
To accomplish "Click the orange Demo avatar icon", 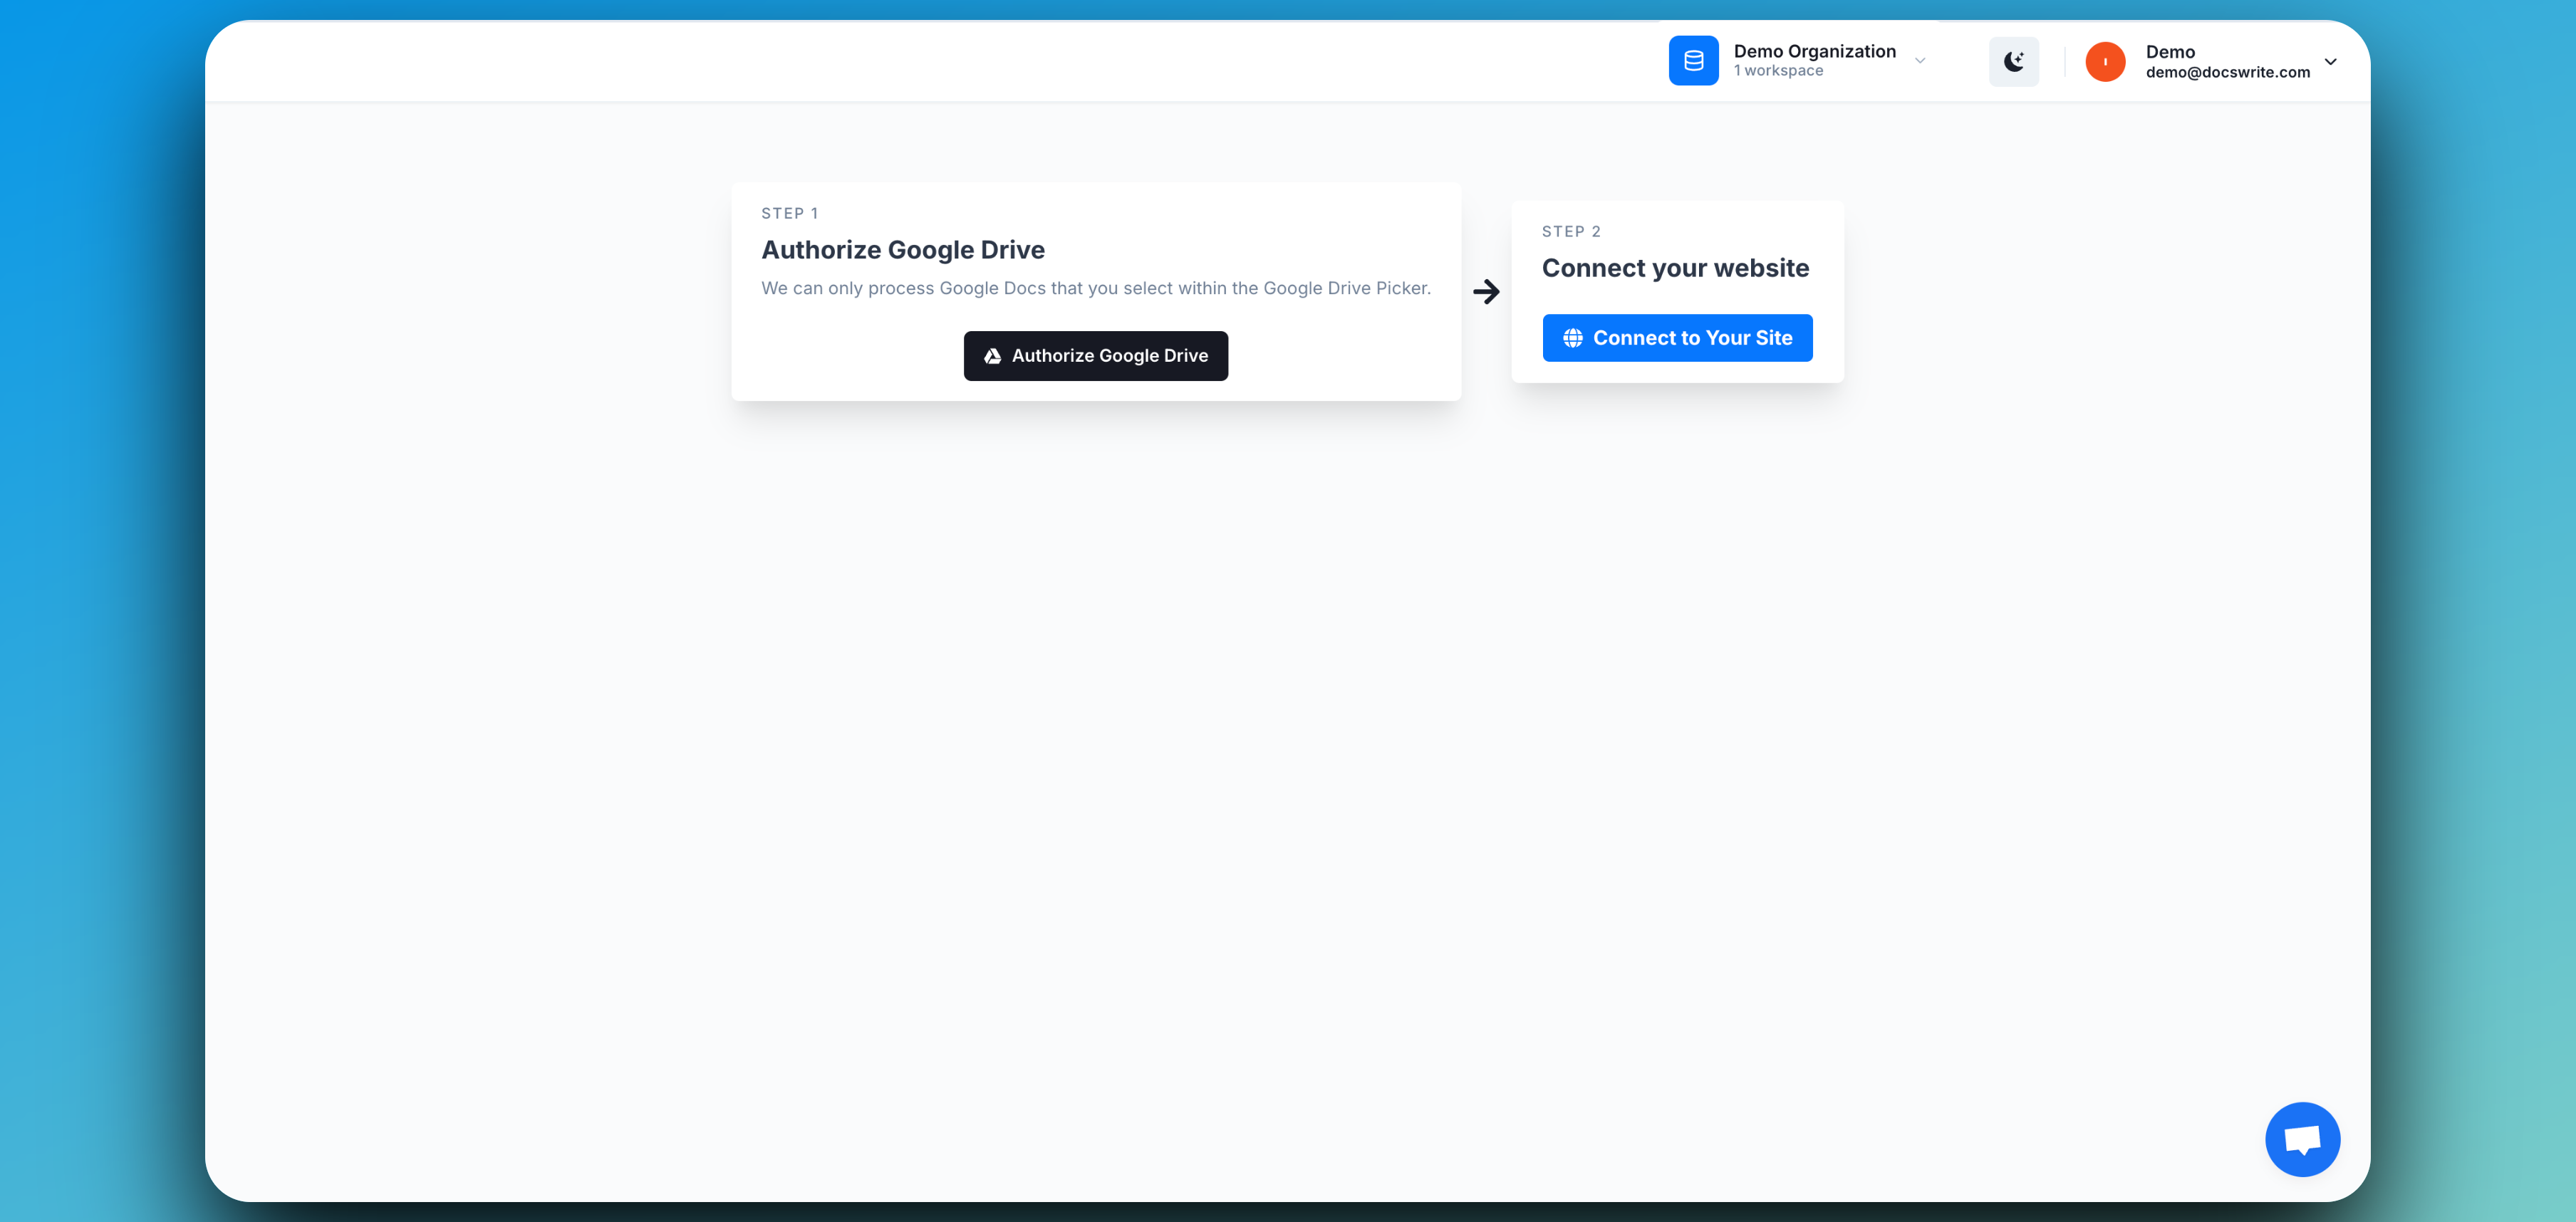I will [x=2105, y=61].
